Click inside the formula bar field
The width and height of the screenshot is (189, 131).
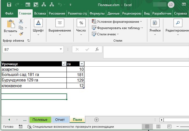(146, 52)
